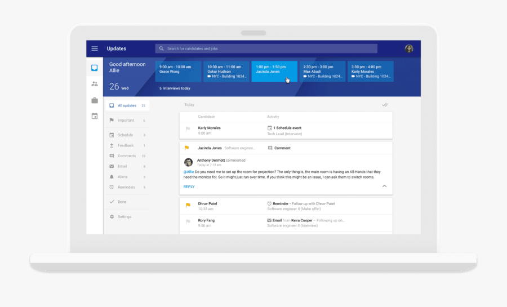
Task: Open the 2:30 pm Max Abadi interview card
Action: coord(322,72)
